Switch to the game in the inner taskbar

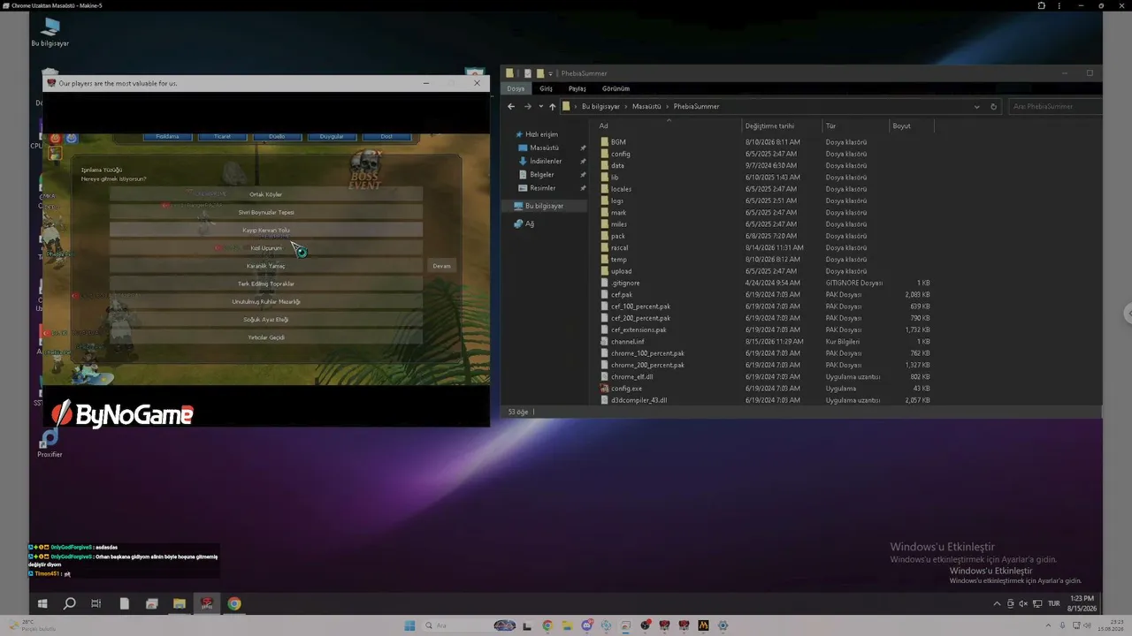(x=207, y=604)
